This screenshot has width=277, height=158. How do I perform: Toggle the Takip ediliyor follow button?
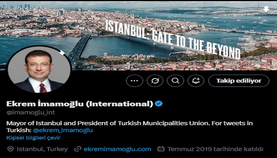[x=239, y=81]
